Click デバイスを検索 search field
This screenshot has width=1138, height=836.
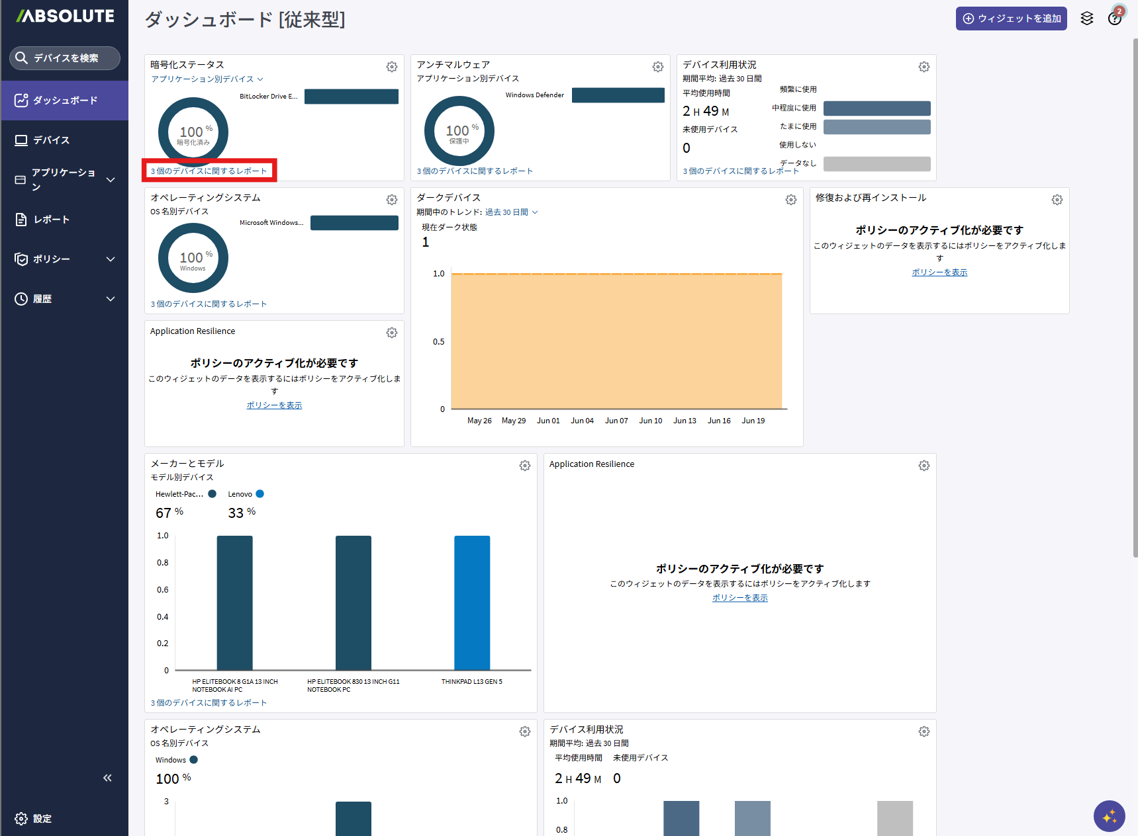pyautogui.click(x=65, y=58)
